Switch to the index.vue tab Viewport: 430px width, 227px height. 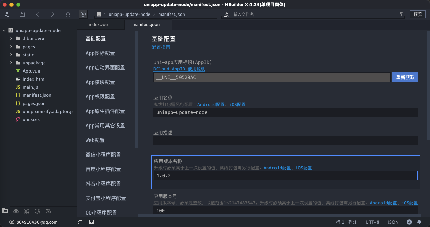click(98, 24)
